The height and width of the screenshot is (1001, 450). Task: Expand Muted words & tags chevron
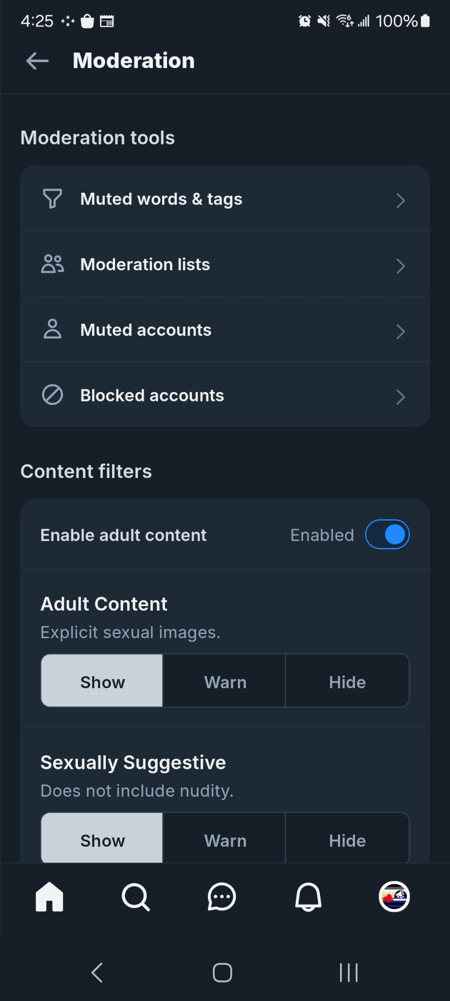[400, 200]
